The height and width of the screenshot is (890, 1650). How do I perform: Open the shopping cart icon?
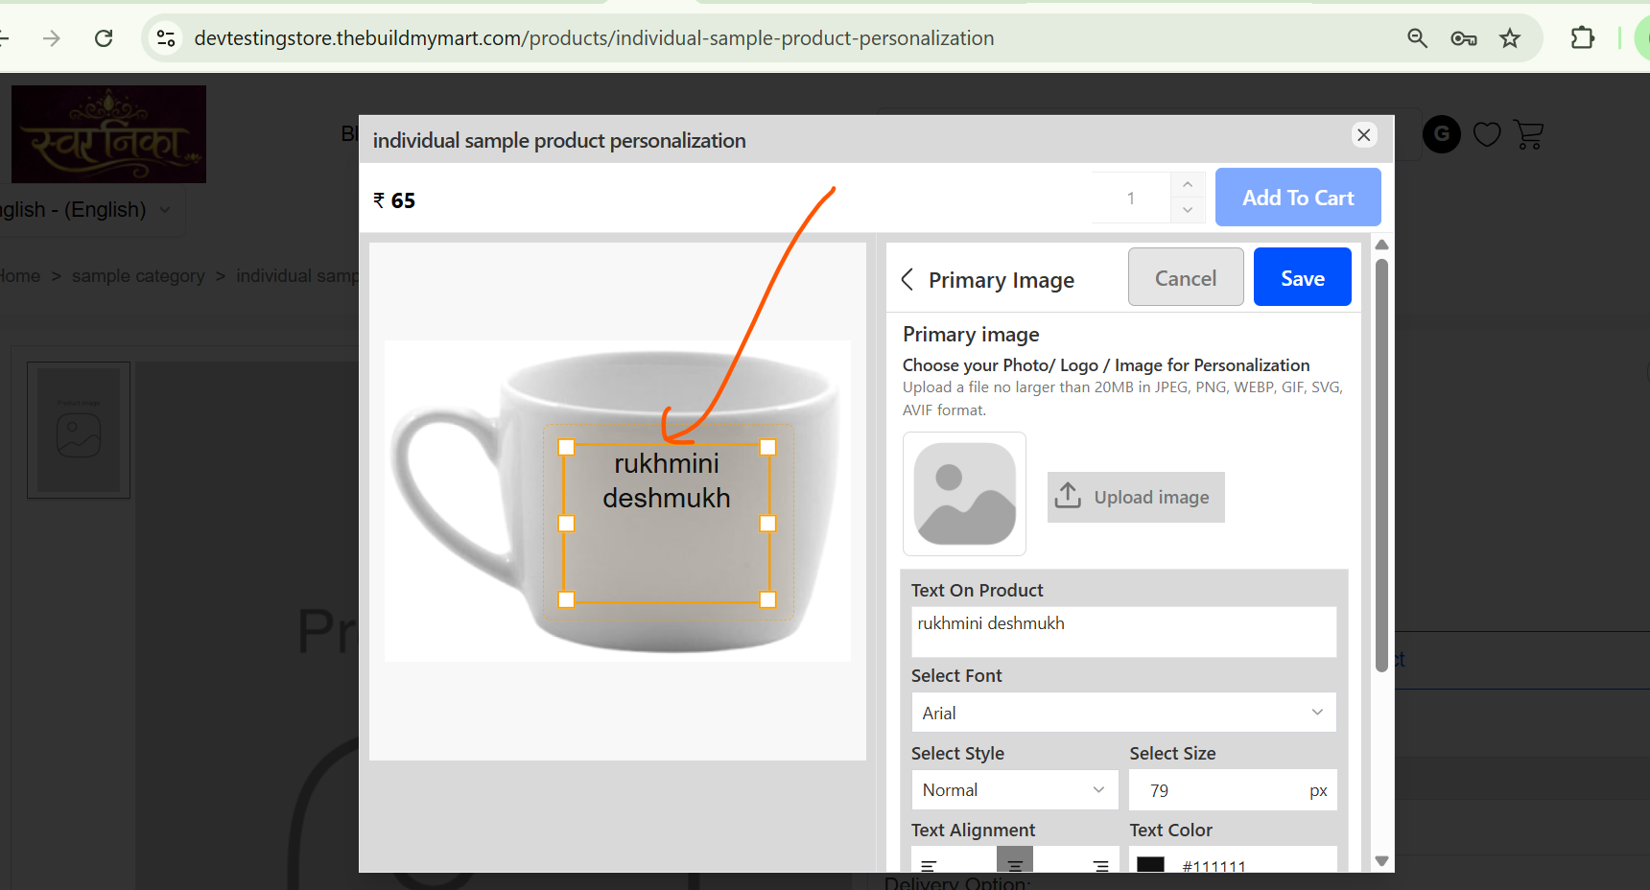point(1528,134)
